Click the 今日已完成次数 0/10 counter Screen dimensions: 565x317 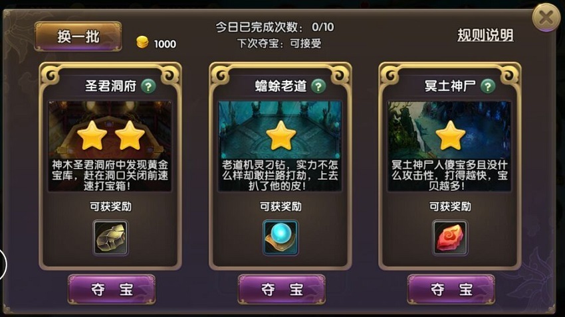coord(275,27)
